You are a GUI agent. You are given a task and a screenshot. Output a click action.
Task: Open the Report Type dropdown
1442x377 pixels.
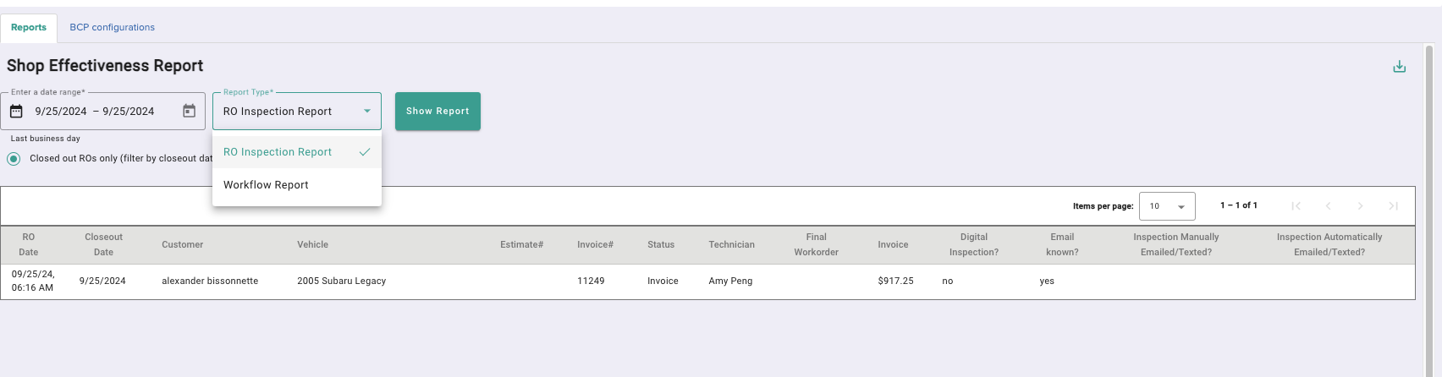297,111
